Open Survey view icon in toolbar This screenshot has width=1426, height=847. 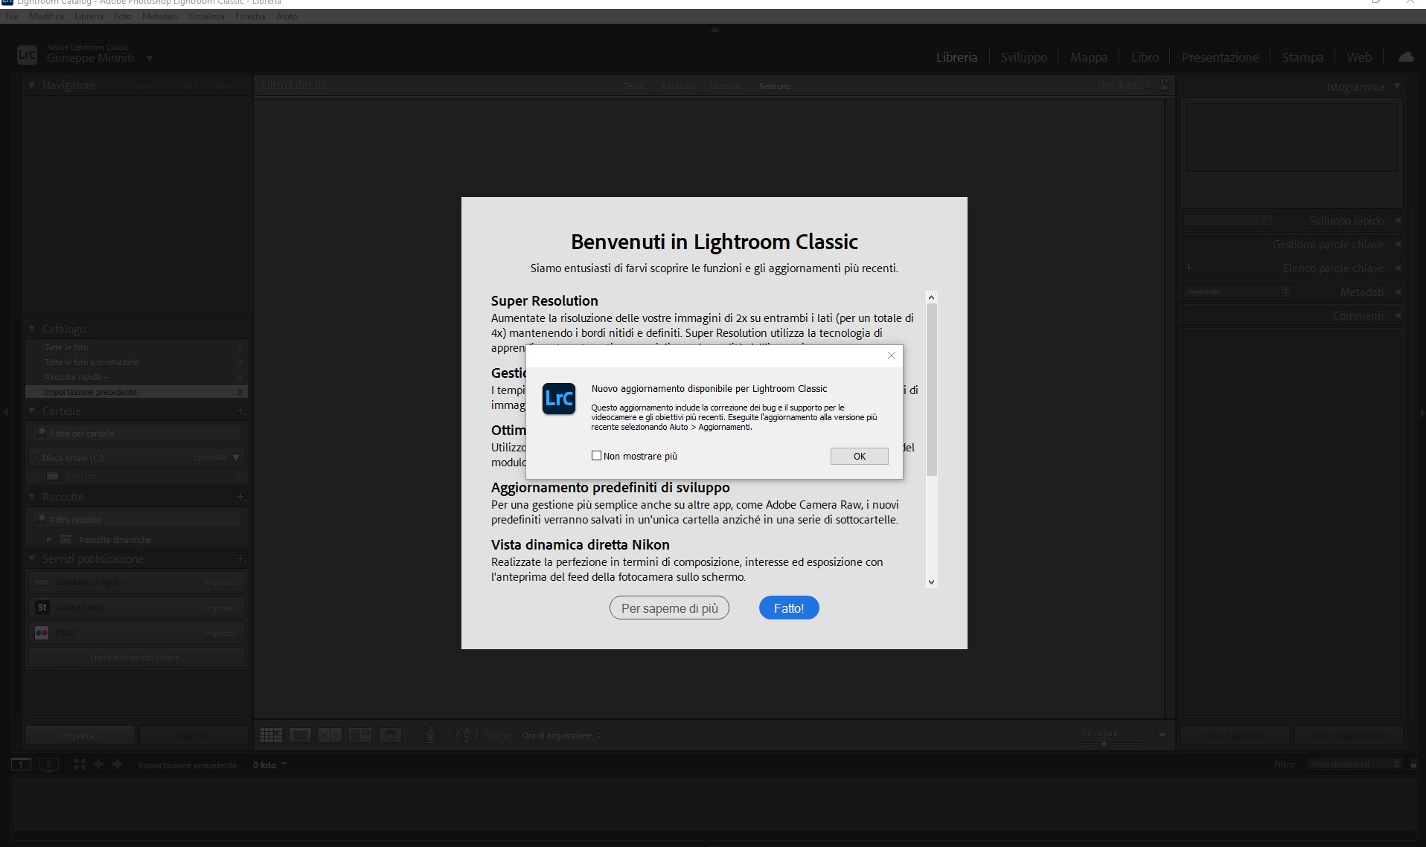tap(360, 735)
